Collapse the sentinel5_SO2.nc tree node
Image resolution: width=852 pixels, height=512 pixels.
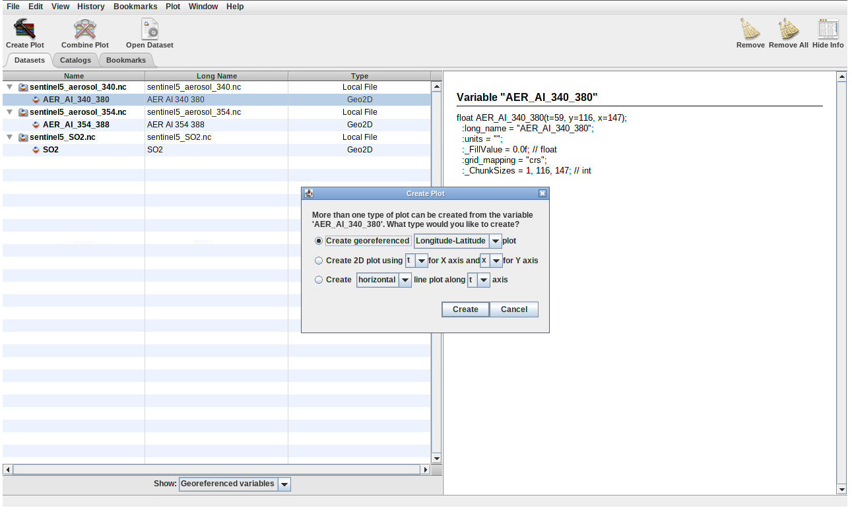pyautogui.click(x=9, y=137)
